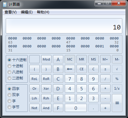Click the Or bitwise button
The height and width of the screenshot is (118, 128).
pyautogui.click(x=34, y=88)
